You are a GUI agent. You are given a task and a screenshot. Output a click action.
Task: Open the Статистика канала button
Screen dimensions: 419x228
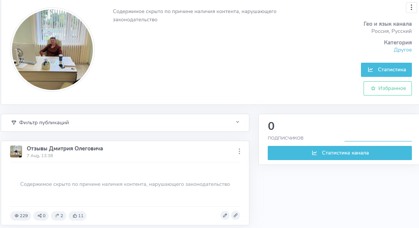tap(340, 153)
